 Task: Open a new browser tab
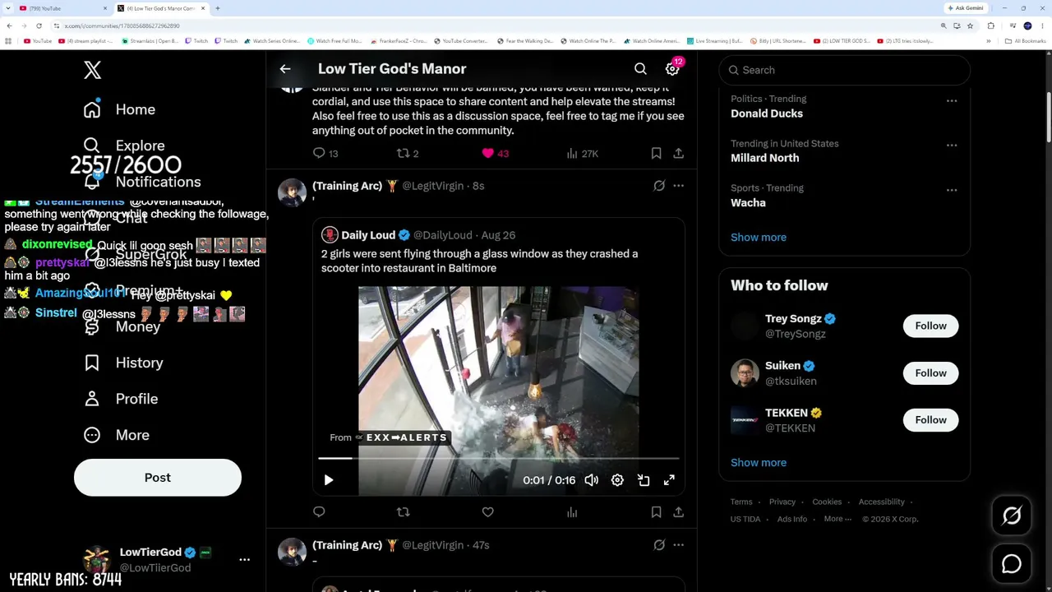pos(217,8)
